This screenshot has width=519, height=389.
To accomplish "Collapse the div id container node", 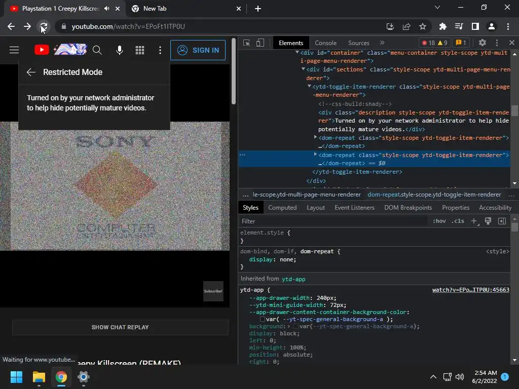I will click(297, 52).
